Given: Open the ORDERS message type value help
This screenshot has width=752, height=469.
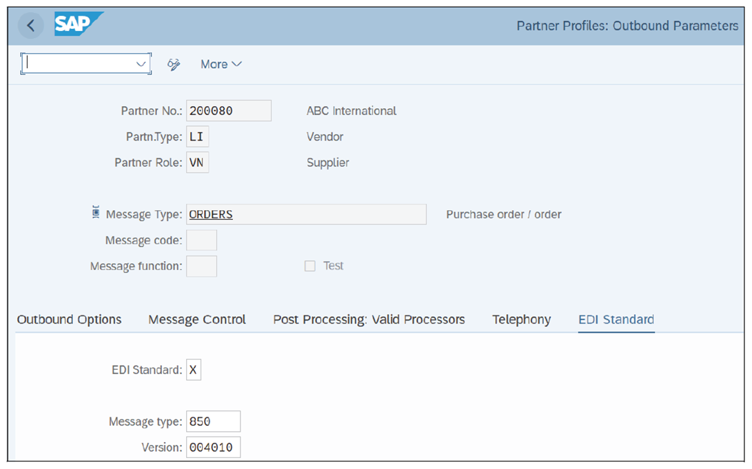Looking at the screenshot, I should 306,214.
